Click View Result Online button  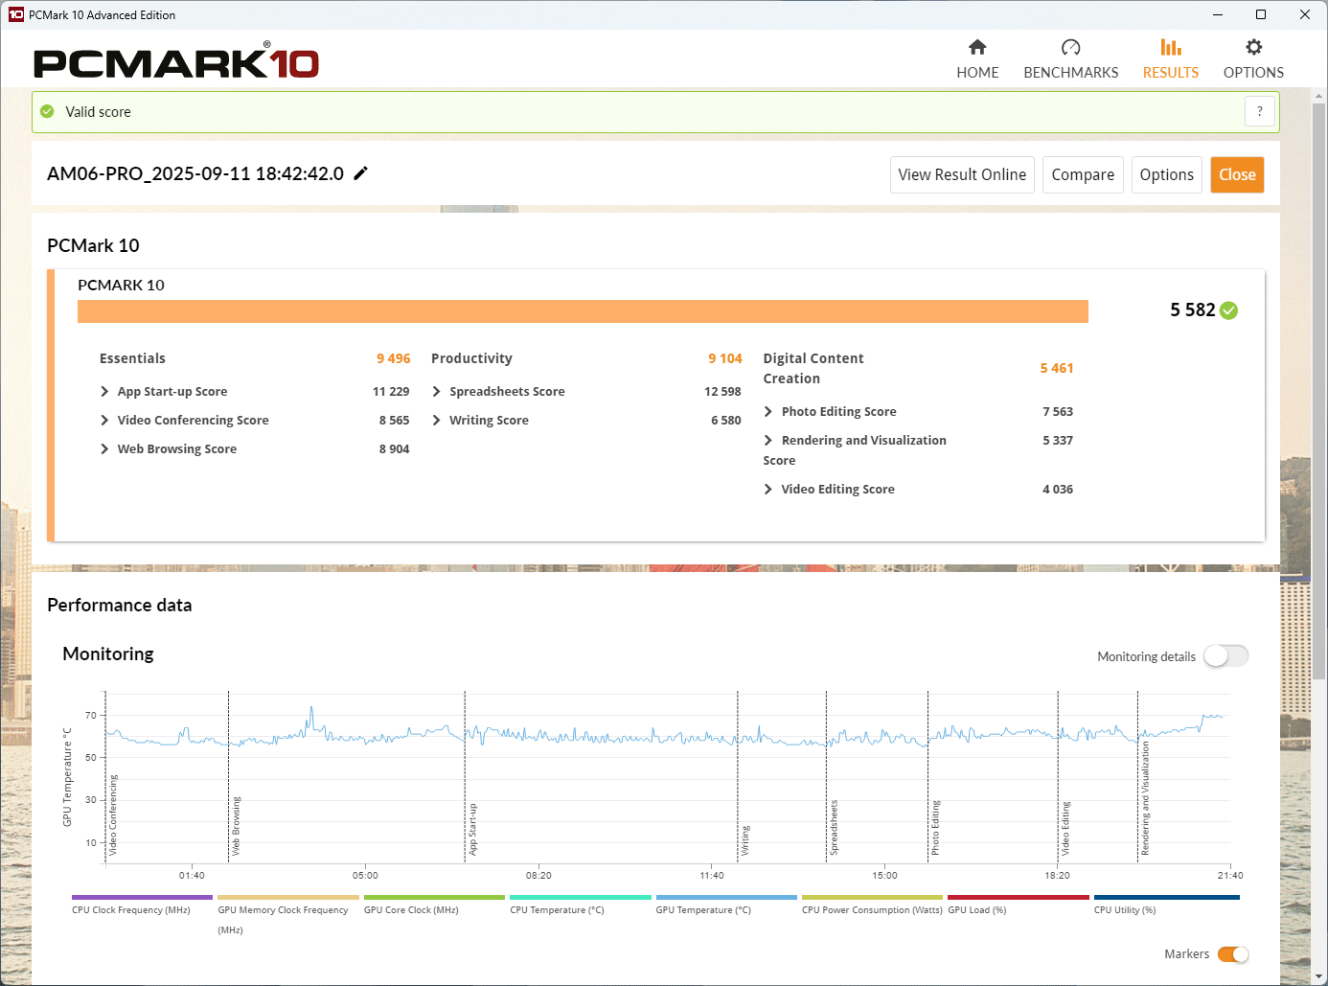pos(962,175)
